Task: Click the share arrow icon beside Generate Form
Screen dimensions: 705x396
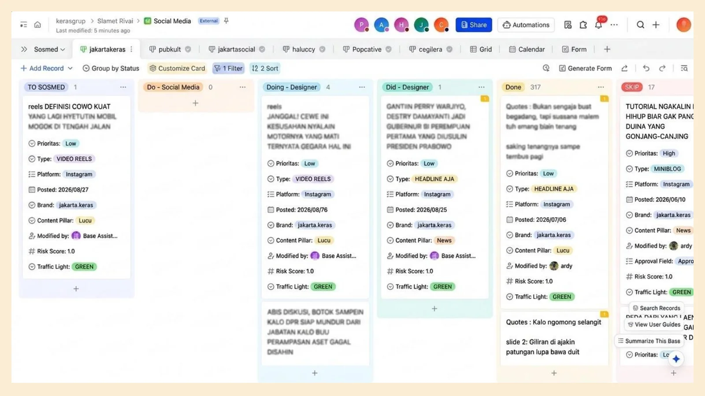Action: pos(624,68)
